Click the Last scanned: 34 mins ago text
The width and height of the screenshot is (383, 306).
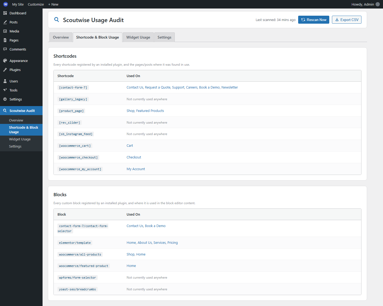click(x=276, y=20)
